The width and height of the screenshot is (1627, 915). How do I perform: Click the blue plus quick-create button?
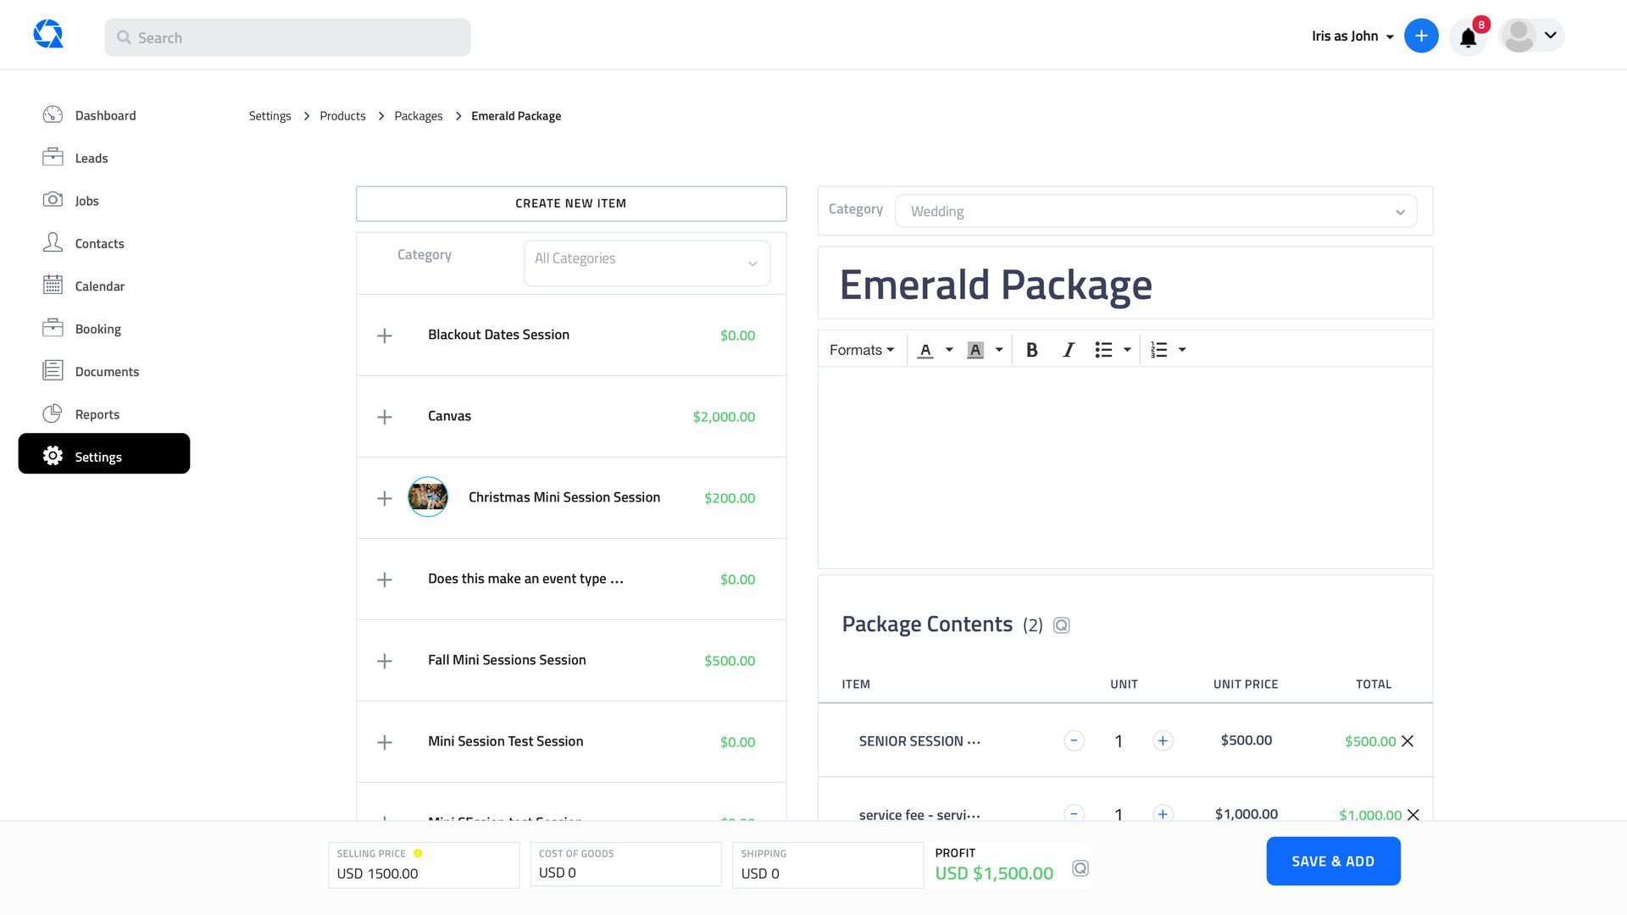click(1421, 36)
